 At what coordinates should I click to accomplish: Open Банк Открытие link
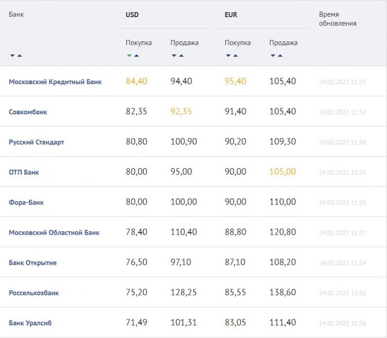[x=33, y=263]
